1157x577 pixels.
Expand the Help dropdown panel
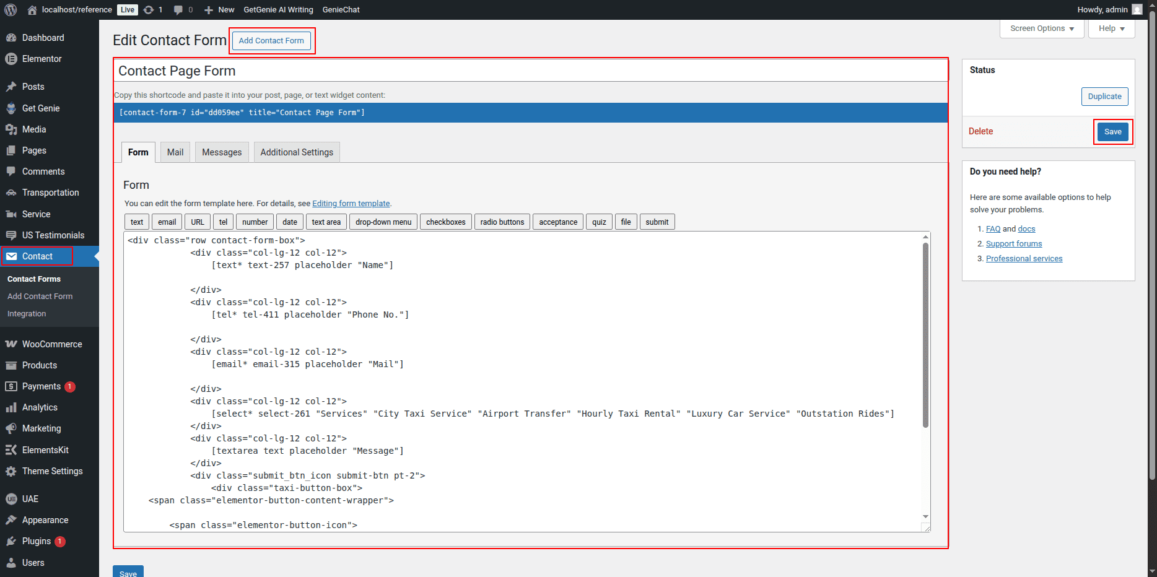pyautogui.click(x=1112, y=28)
